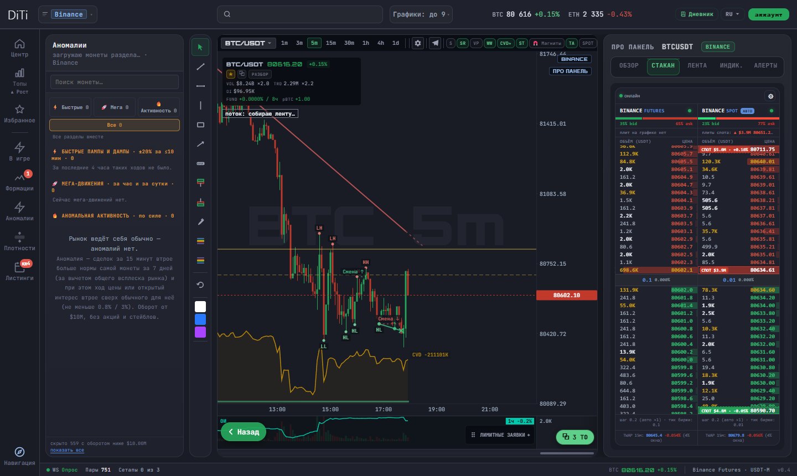Select the 15m timeframe
Viewport: 797px width, 476px height.
point(331,43)
